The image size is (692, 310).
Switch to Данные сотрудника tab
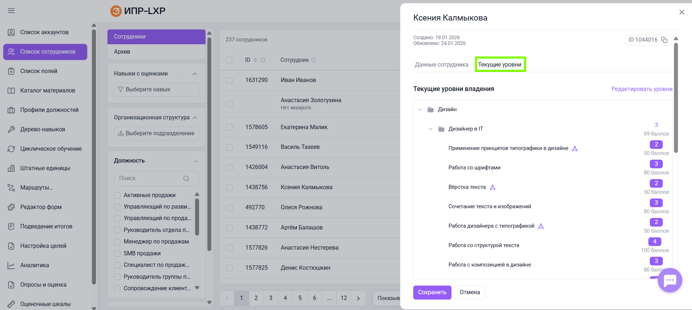point(441,65)
